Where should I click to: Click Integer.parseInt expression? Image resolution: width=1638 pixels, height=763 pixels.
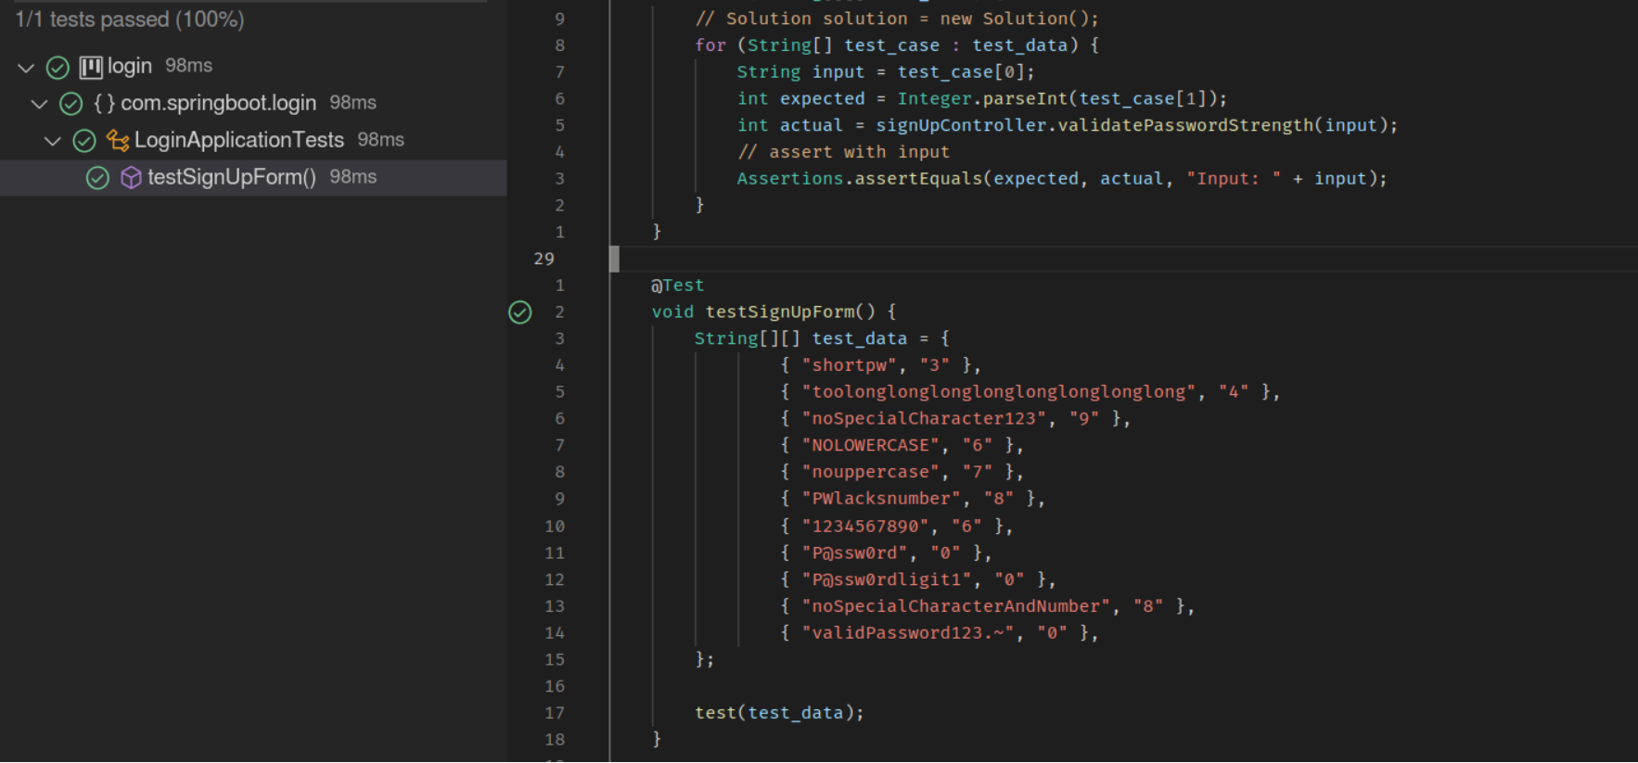coord(982,99)
